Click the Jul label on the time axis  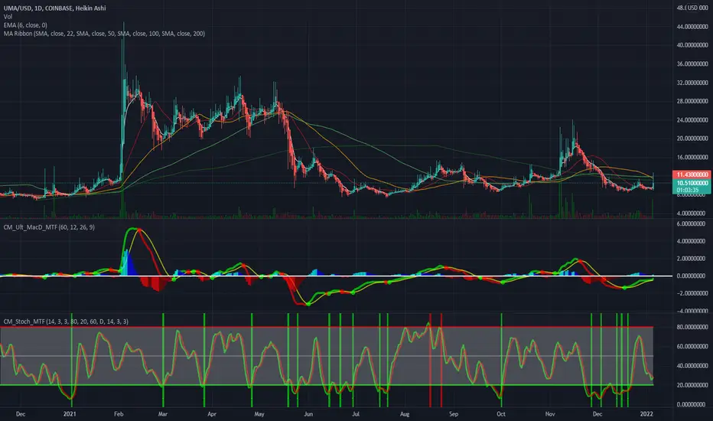click(356, 414)
